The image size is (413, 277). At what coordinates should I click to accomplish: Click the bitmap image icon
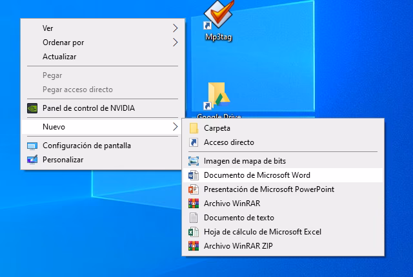(194, 161)
